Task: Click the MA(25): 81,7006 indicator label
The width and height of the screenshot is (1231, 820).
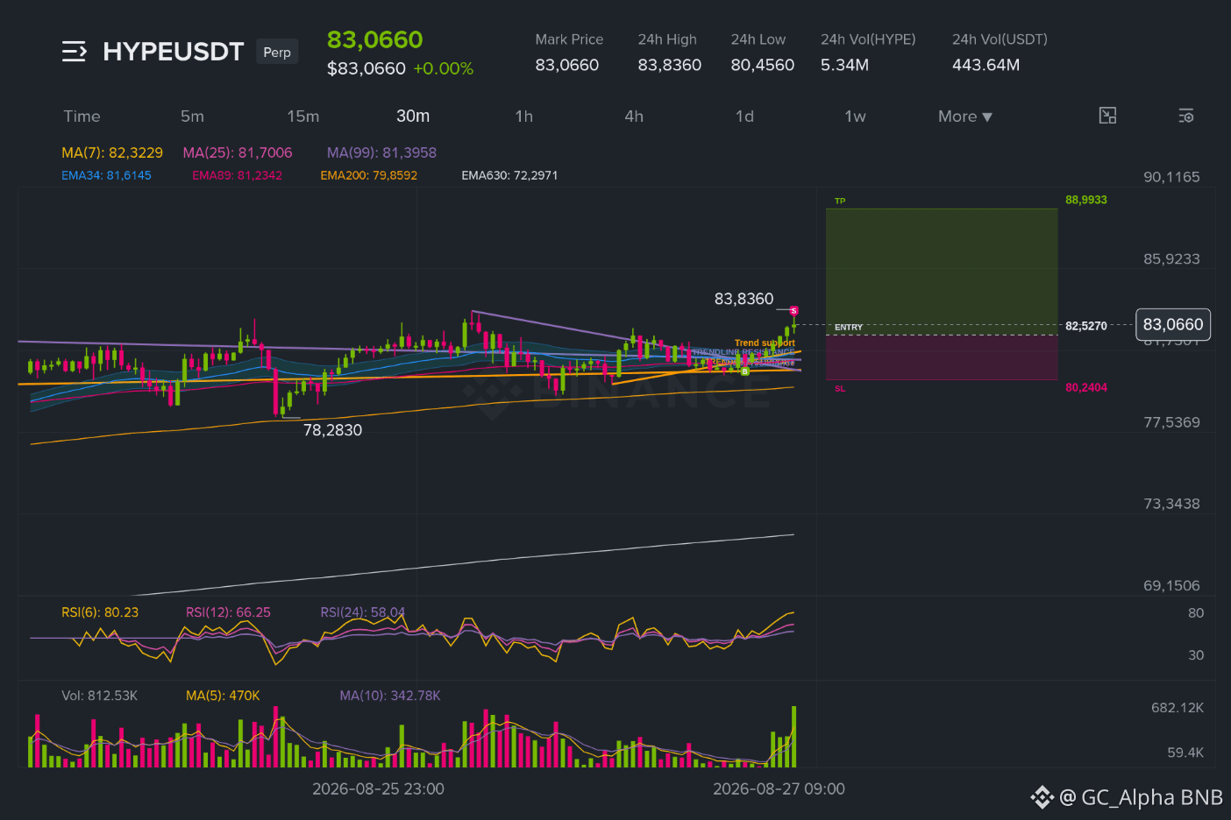Action: tap(238, 152)
